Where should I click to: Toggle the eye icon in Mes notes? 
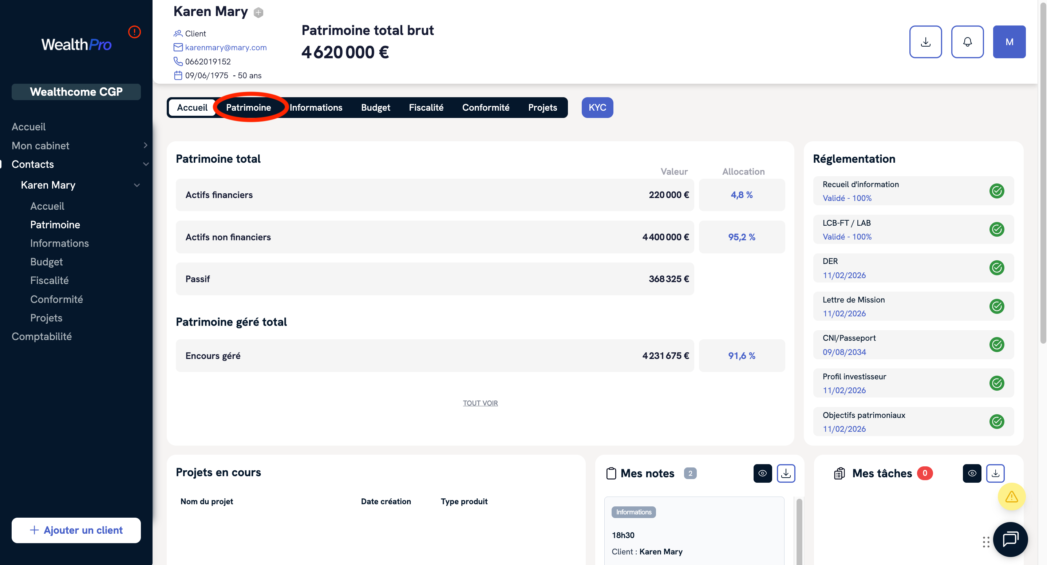(762, 473)
